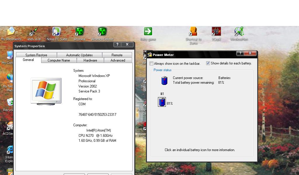Open the WirelessMon desktop shortcut
This screenshot has height=175, width=299.
pyautogui.click(x=239, y=32)
